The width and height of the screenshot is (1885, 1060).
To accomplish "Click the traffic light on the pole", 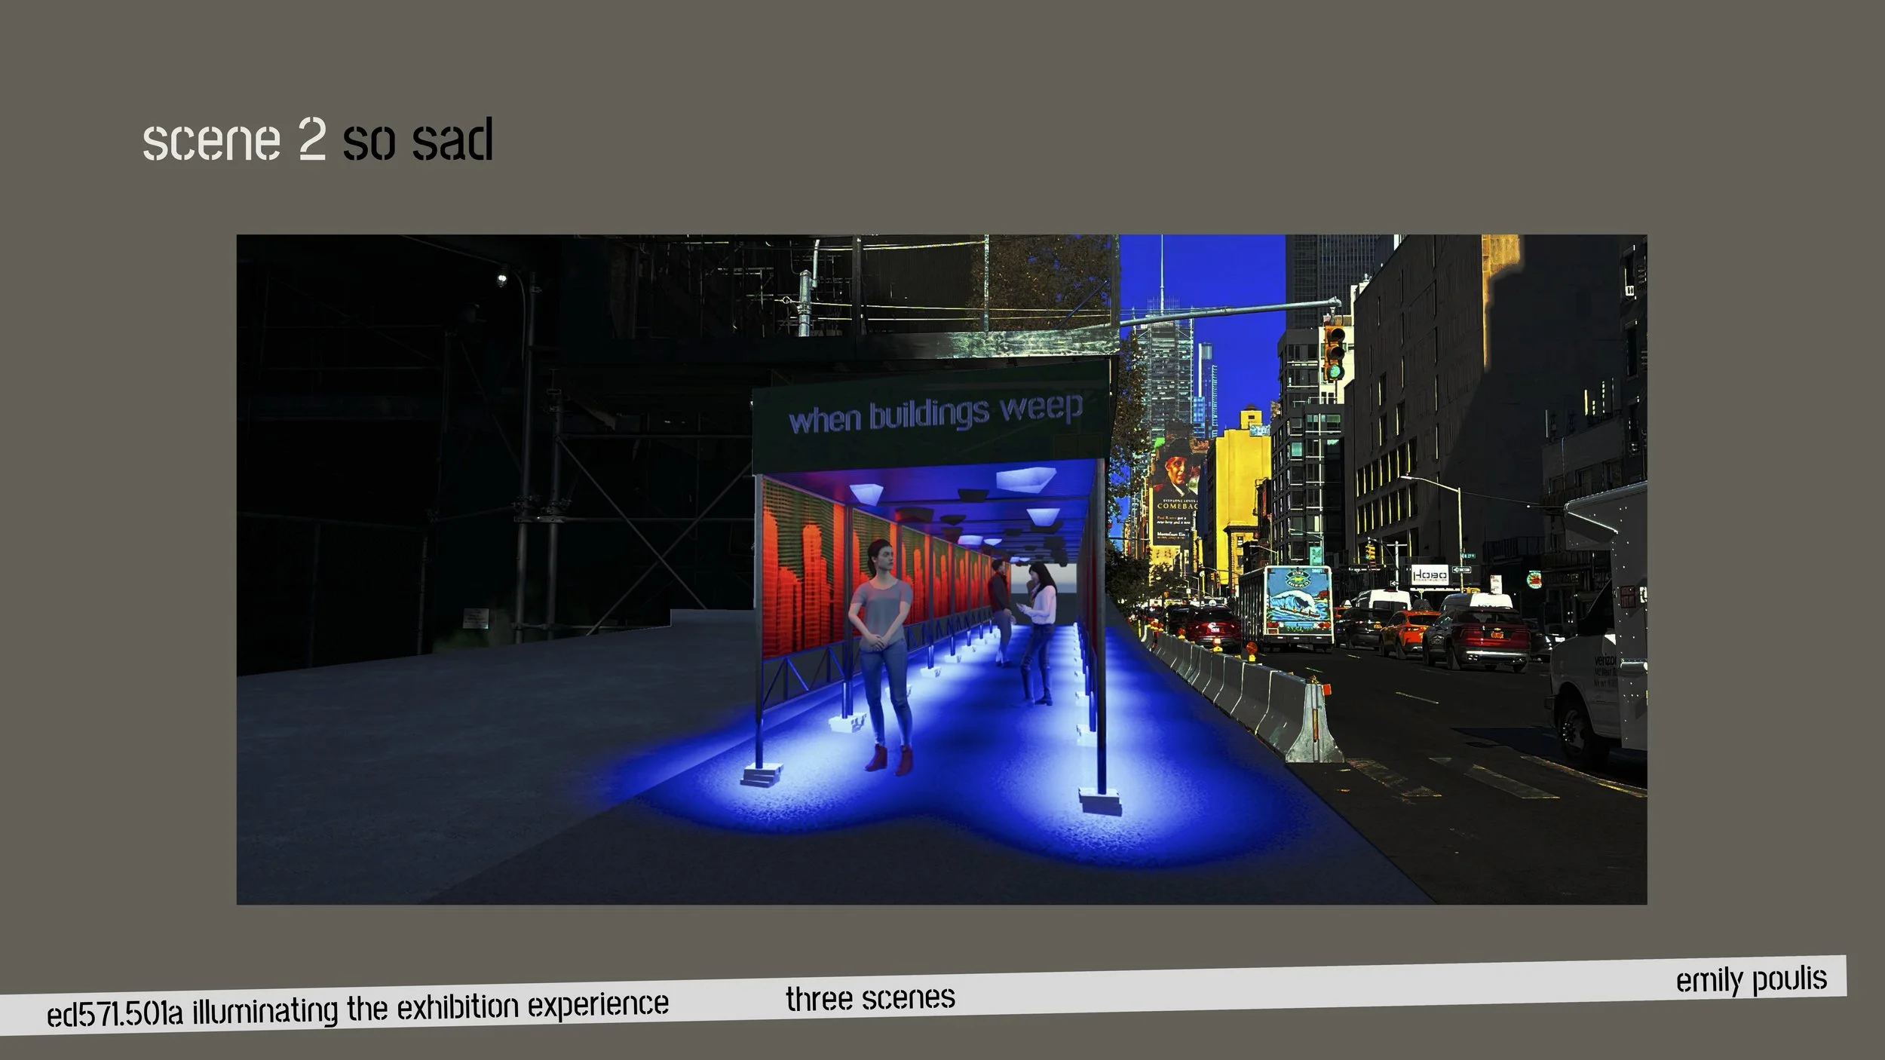I will click(x=1334, y=353).
